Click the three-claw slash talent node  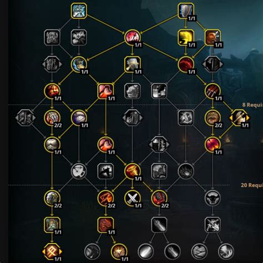coord(213,91)
